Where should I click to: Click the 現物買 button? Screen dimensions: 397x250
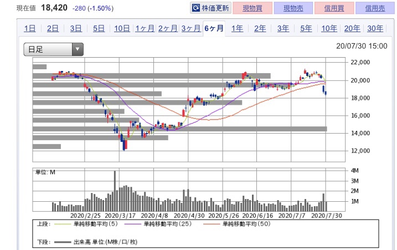coord(252,8)
